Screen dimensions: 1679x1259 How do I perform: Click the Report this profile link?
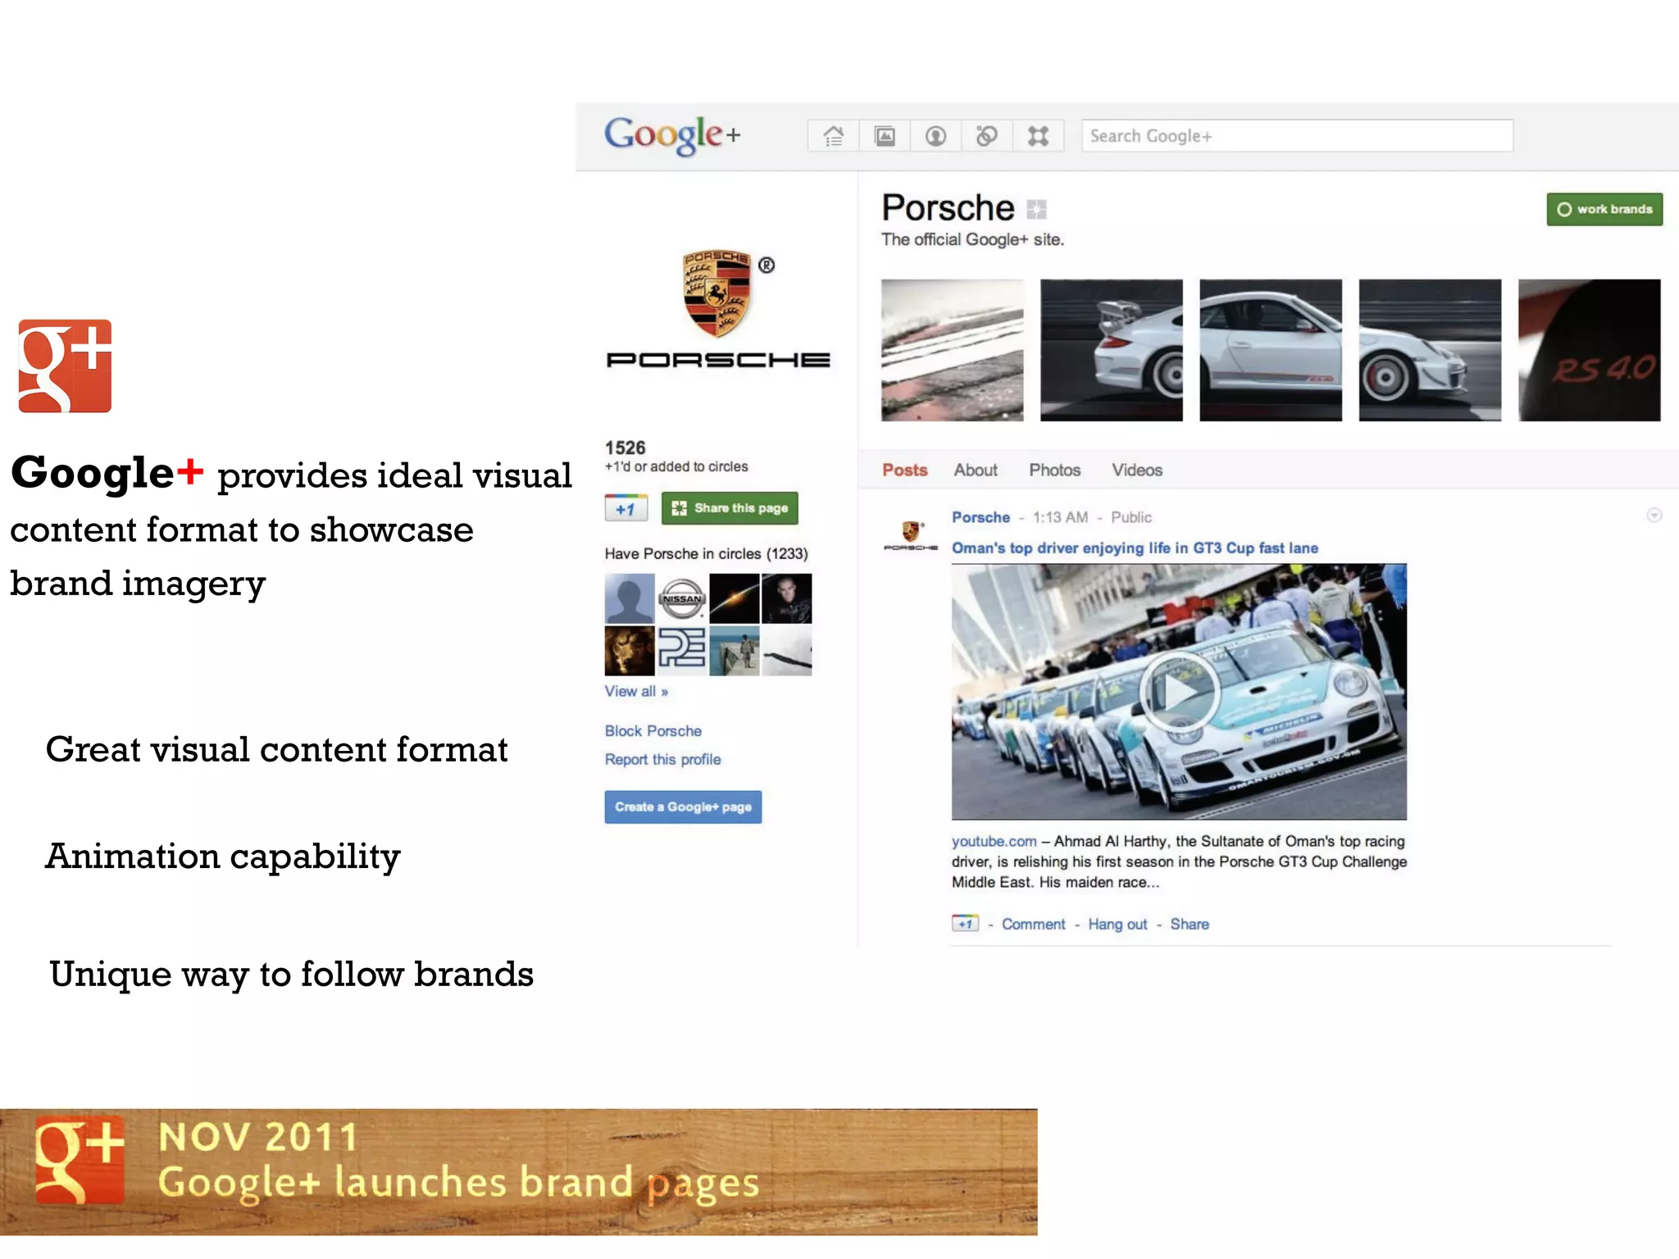[663, 760]
